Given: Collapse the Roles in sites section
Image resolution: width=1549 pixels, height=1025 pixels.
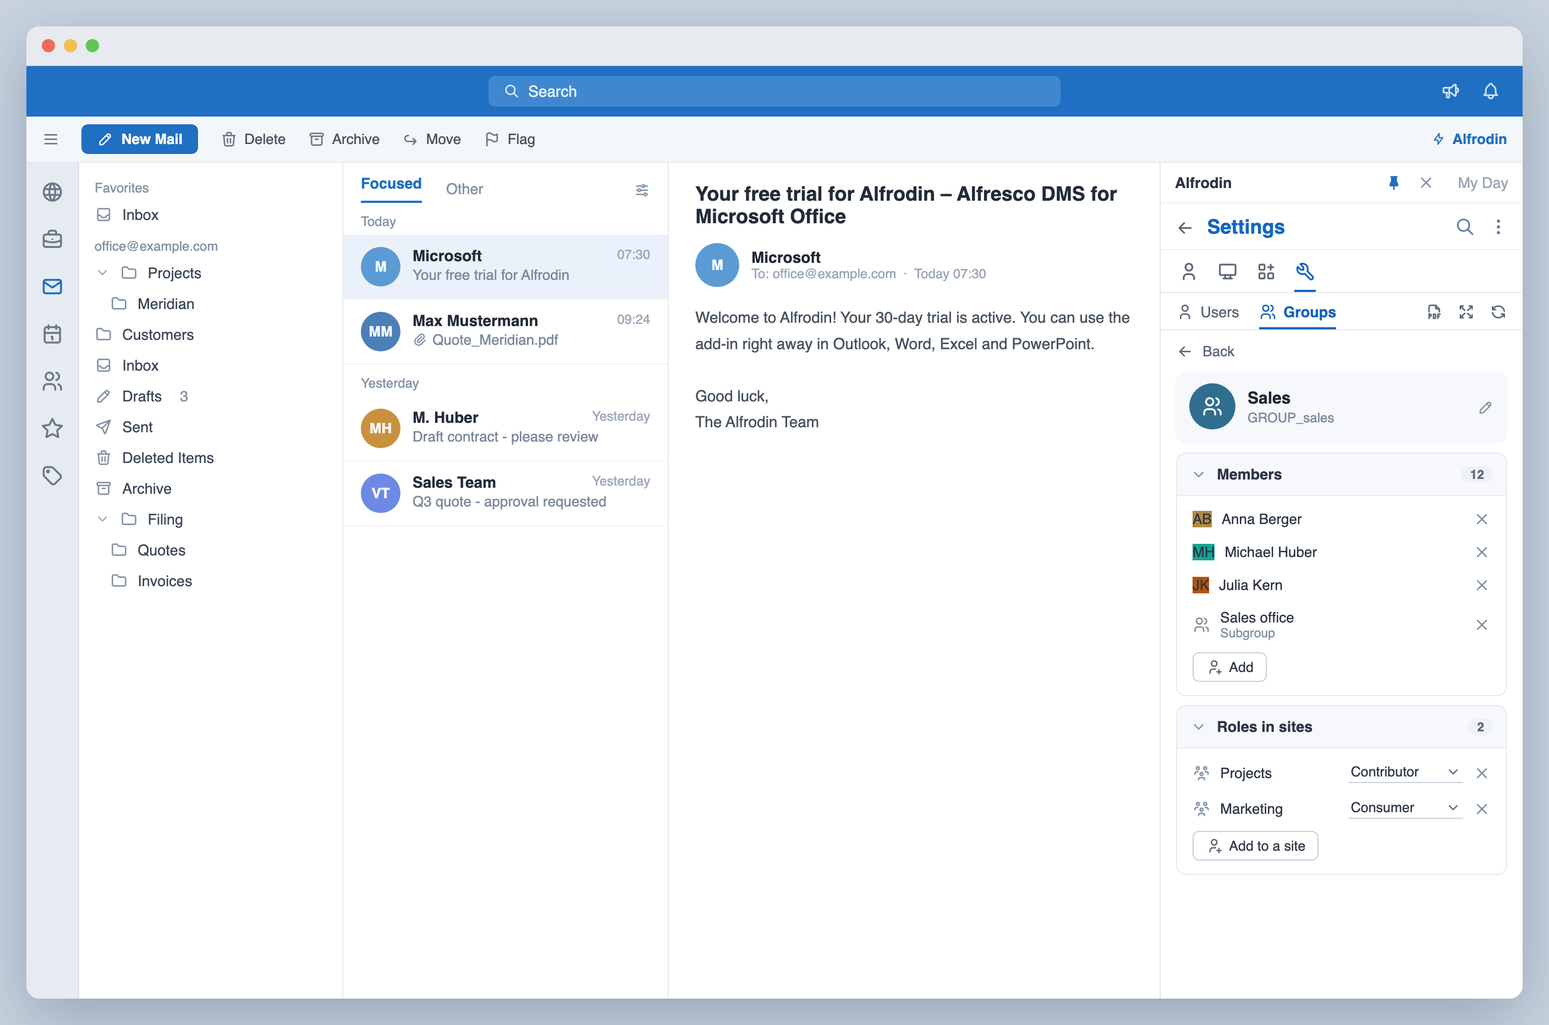Looking at the screenshot, I should coord(1199,727).
